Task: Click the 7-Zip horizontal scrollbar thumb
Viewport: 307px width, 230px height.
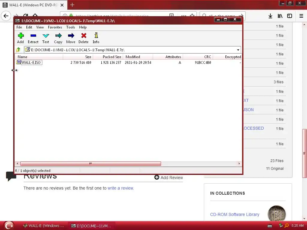Action: coord(91,164)
